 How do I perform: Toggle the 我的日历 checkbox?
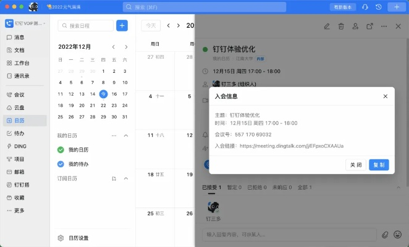click(61, 149)
